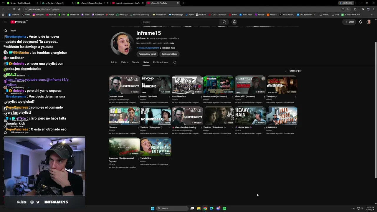377x212 pixels.
Task: Open the Ancestors playlist thumbnail
Action: pos(124,147)
